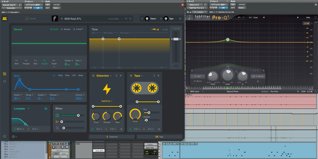Choose the Sine waveform
The width and height of the screenshot is (318, 159).
click(x=17, y=62)
